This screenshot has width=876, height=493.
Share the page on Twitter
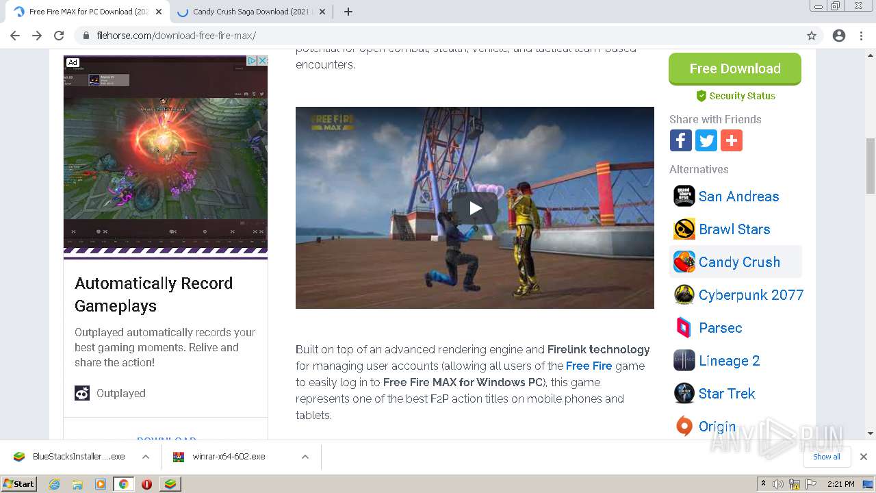click(706, 140)
